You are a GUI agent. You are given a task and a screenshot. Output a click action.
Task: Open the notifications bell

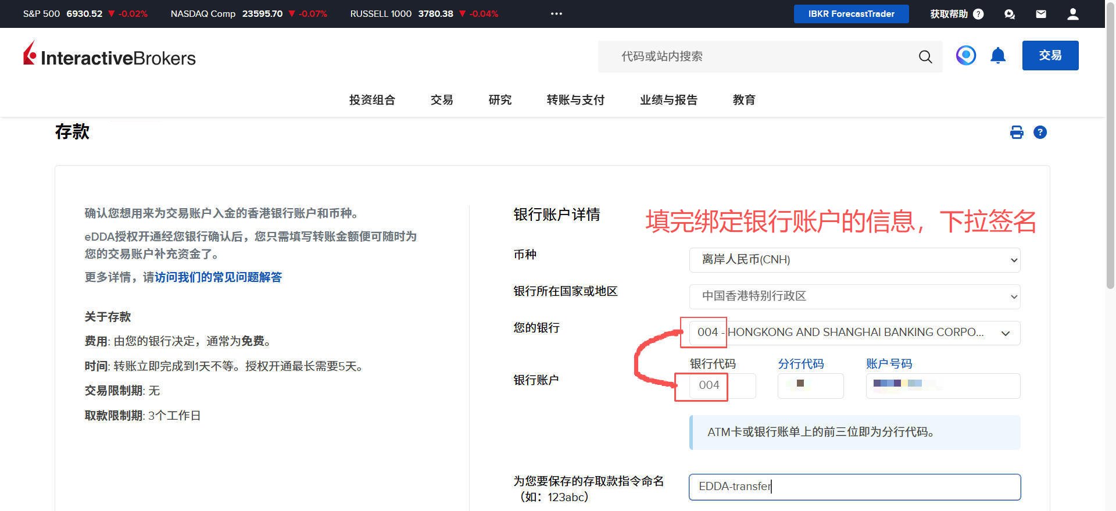point(998,56)
